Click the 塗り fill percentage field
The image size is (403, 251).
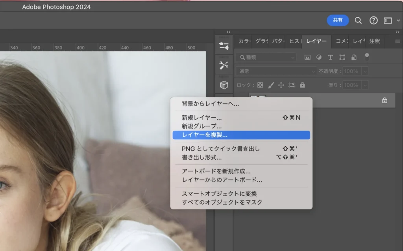351,85
